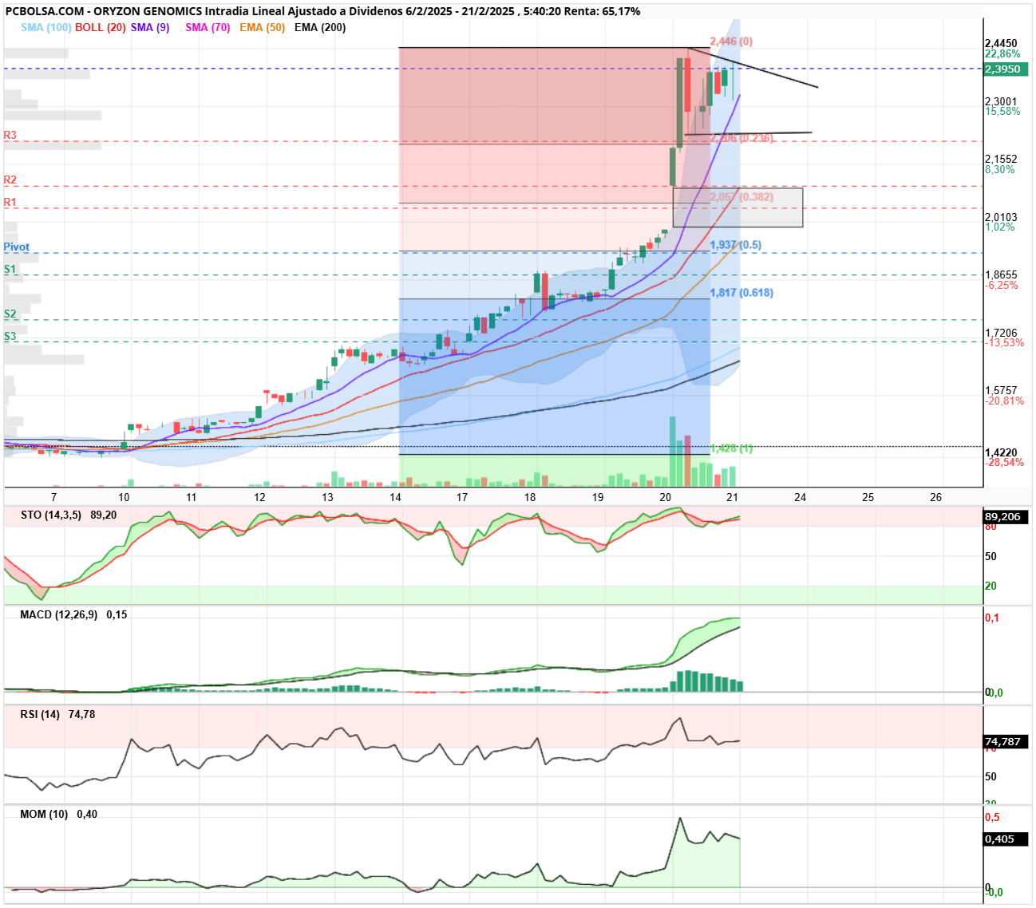Click the date 17 on time axis
1036x908 pixels.
[462, 497]
